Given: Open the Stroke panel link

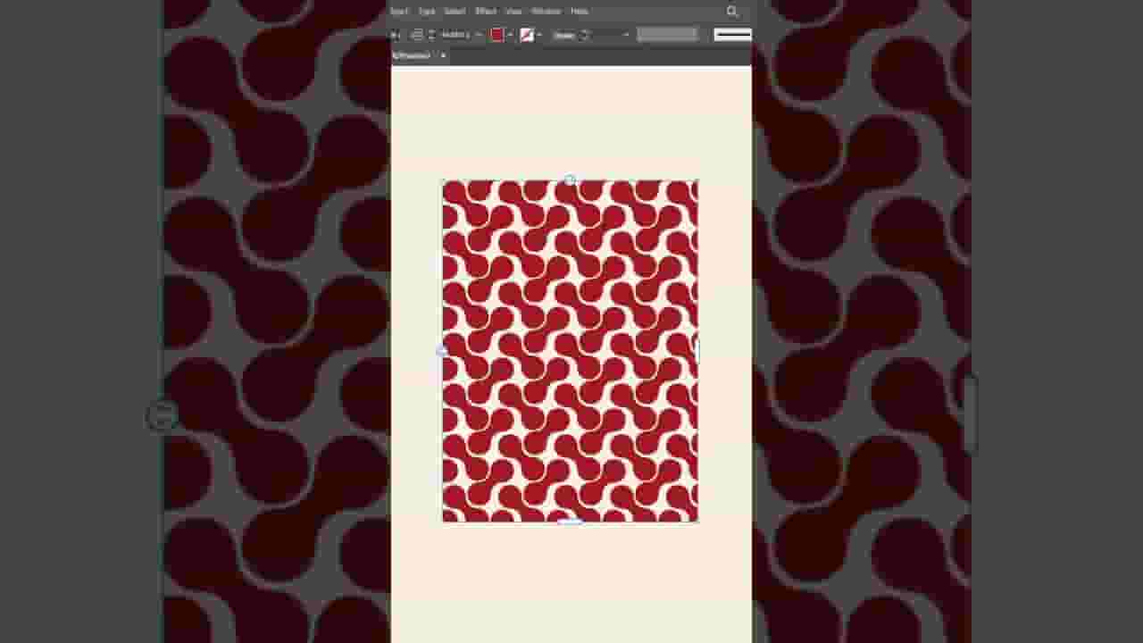Looking at the screenshot, I should pyautogui.click(x=563, y=35).
